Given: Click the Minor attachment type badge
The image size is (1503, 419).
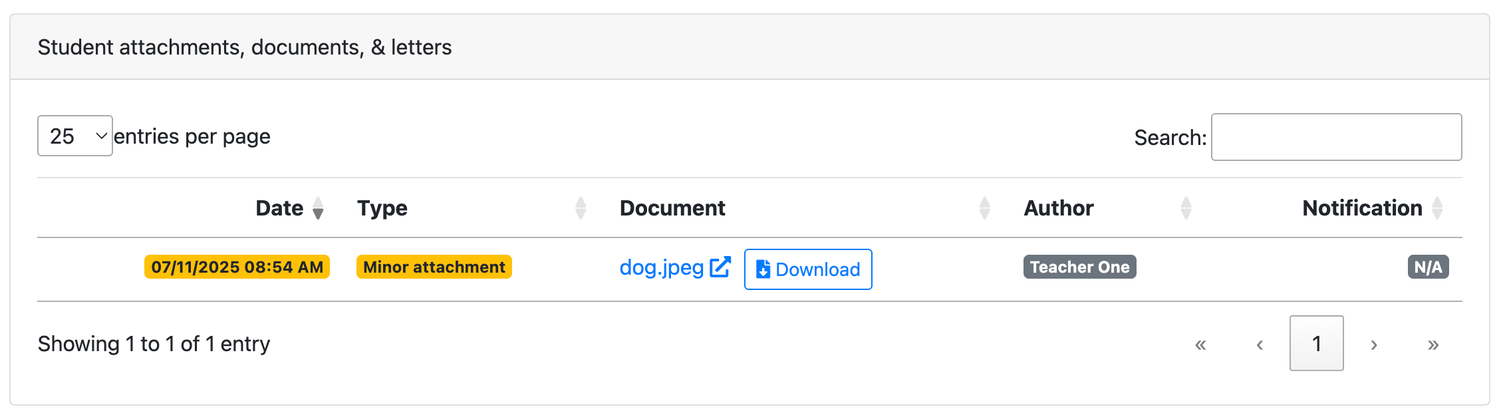Looking at the screenshot, I should 434,267.
